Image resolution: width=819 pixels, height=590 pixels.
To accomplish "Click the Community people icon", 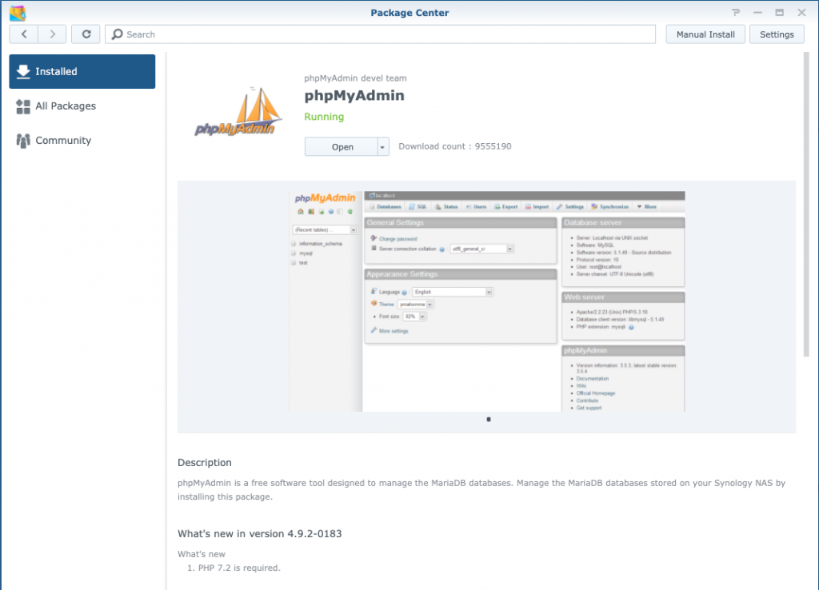I will (23, 141).
